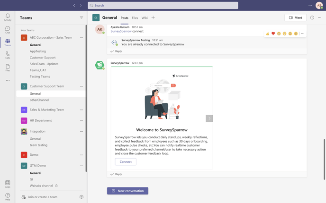Click the conversation pane scrollbar
This screenshot has height=203, width=326.
324,160
